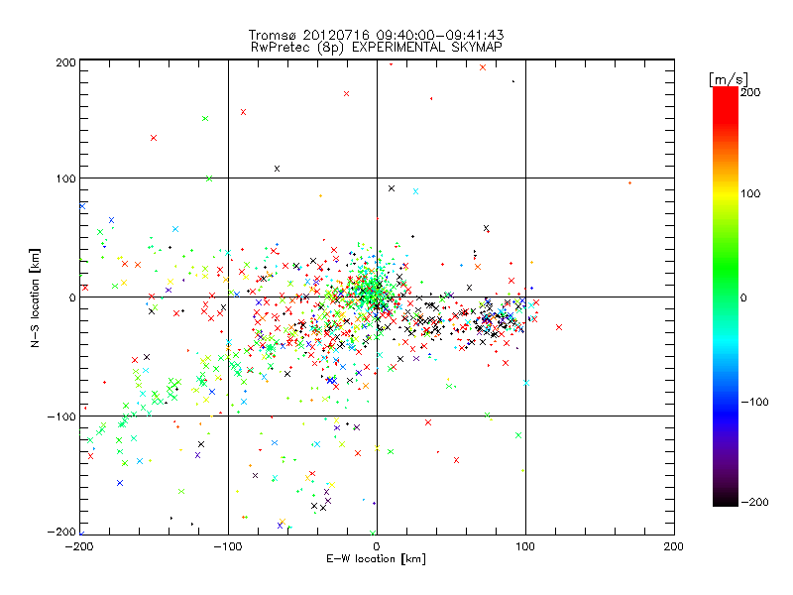Click the X-axis tick label '200'
This screenshot has width=793, height=595.
tap(674, 546)
